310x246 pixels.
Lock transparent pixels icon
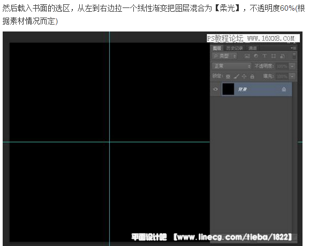click(x=228, y=76)
